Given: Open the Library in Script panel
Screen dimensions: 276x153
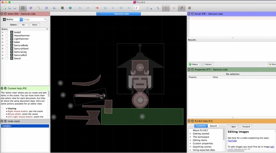Looking at the screenshot, I should point(207,64).
